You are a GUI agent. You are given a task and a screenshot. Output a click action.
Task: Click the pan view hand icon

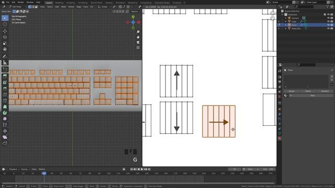pos(138,37)
